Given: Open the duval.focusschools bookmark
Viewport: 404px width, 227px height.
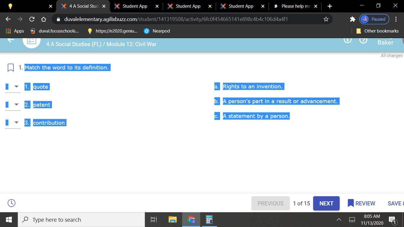Looking at the screenshot, I should point(55,31).
